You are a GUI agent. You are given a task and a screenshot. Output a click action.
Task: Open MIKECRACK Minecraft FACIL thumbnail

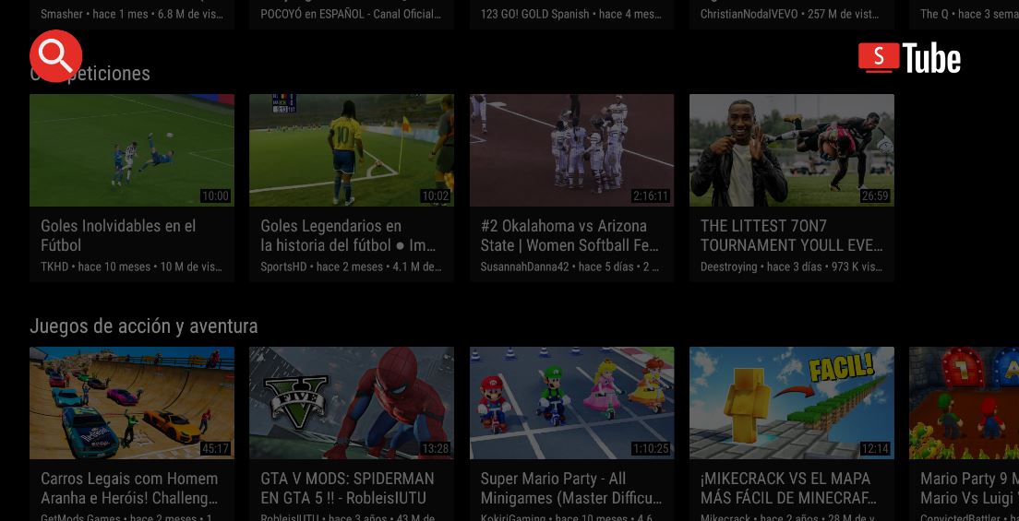coord(792,403)
